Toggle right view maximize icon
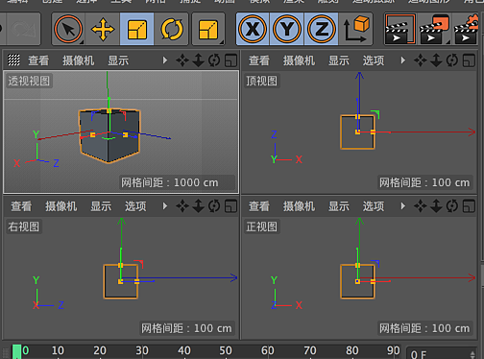Screen dimensions: 484x359 pyautogui.click(x=230, y=206)
